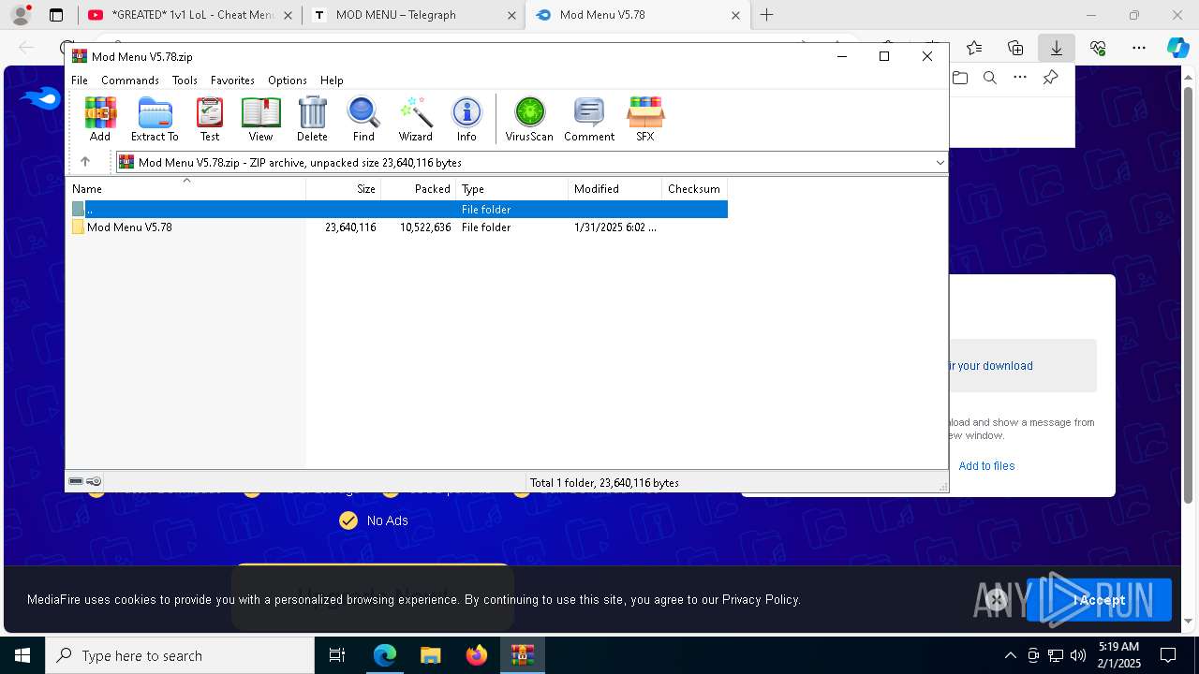Open the Find magnifier tool

[363, 119]
